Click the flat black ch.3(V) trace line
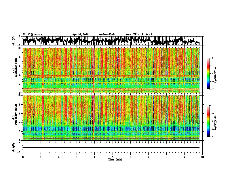Viewport: 228px width, 176px height. point(111,147)
